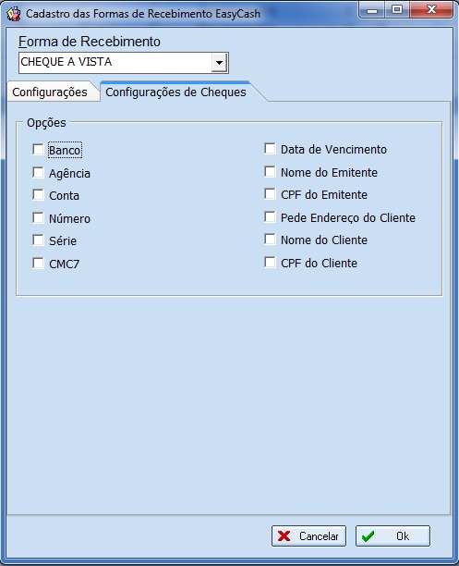Check the Conta option

[38, 194]
